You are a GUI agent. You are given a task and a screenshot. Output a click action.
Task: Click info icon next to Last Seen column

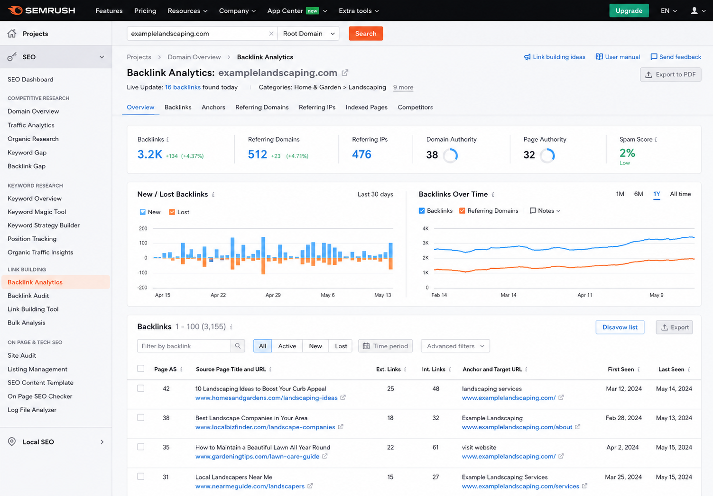click(x=689, y=370)
